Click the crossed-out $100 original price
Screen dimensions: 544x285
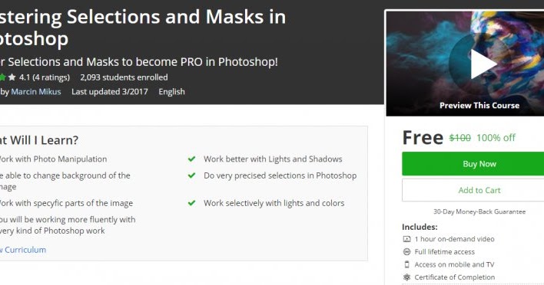(459, 138)
